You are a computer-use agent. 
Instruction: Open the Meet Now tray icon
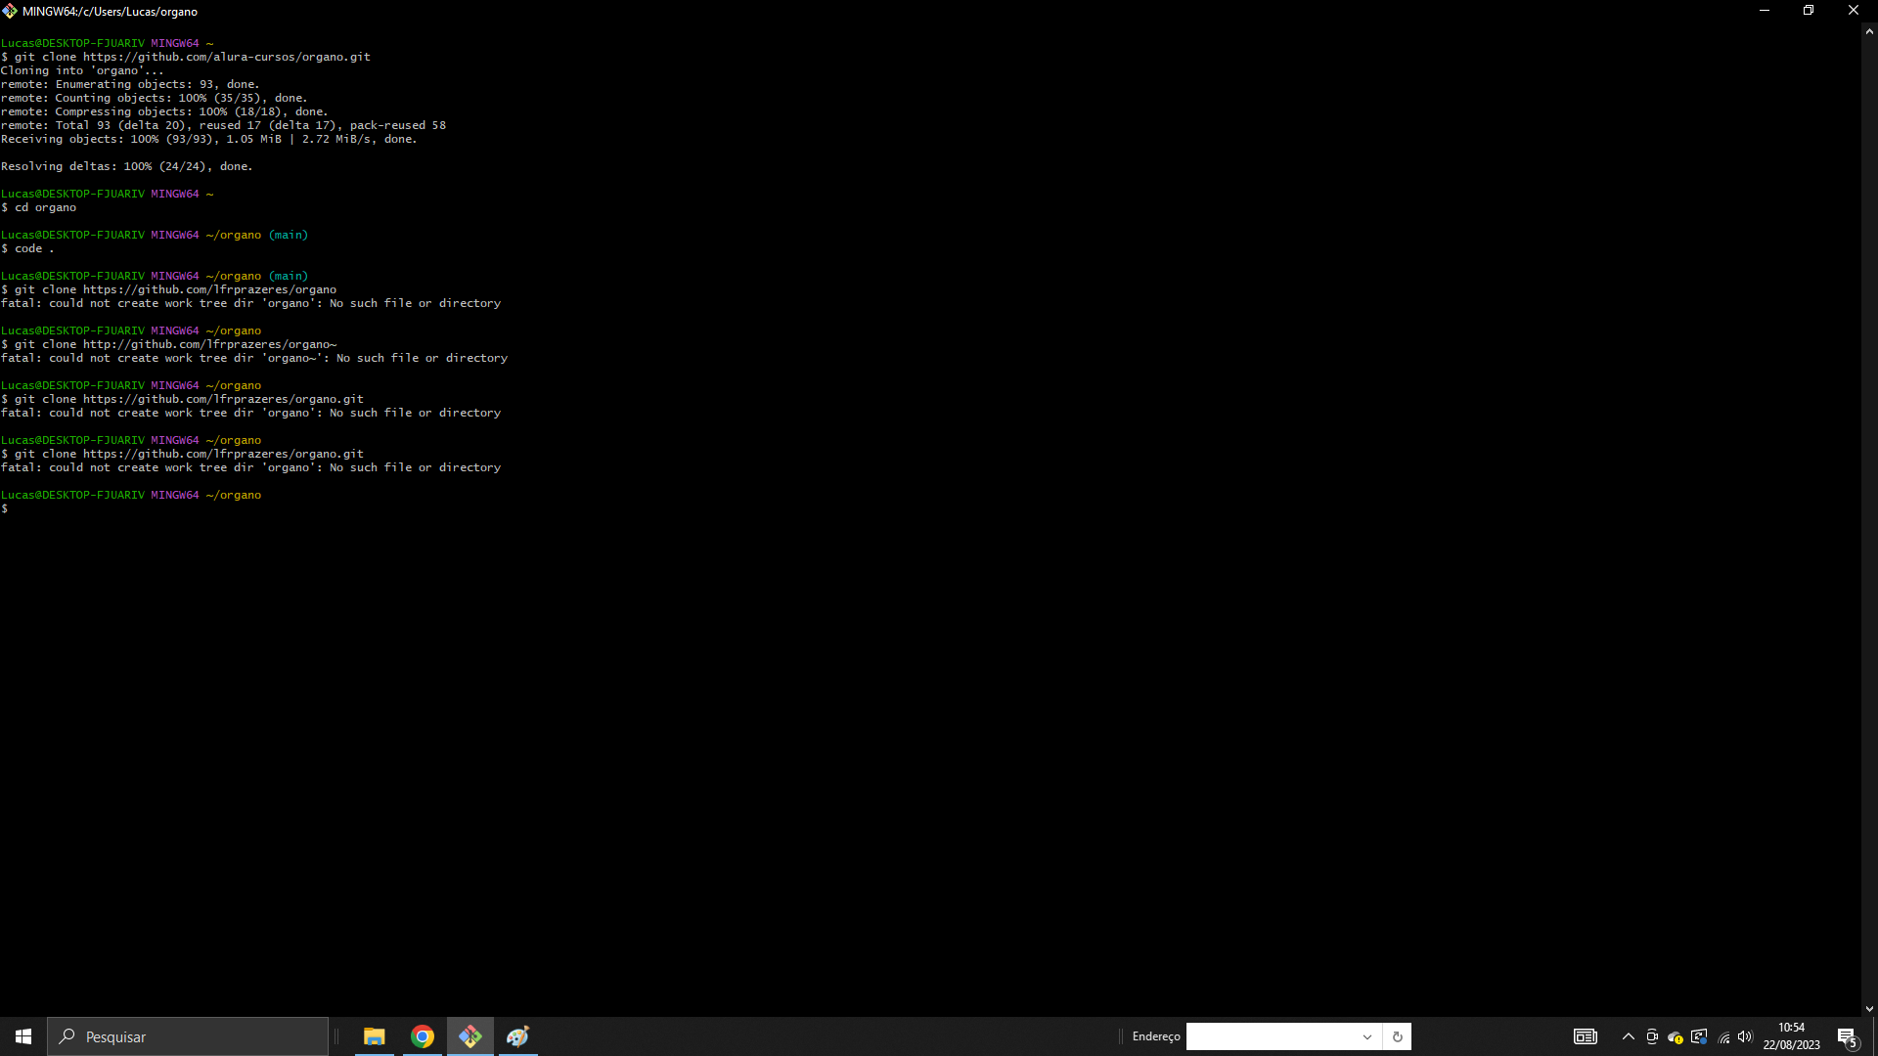[1652, 1036]
